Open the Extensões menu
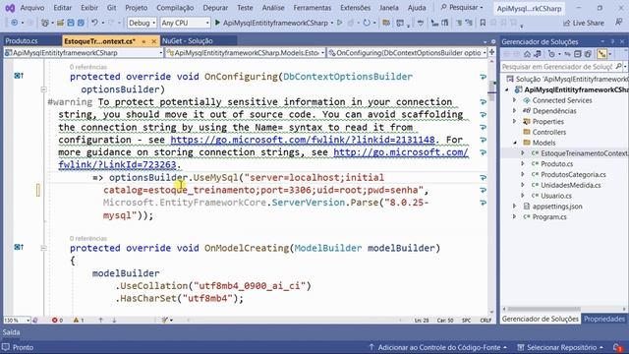 (x=355, y=8)
